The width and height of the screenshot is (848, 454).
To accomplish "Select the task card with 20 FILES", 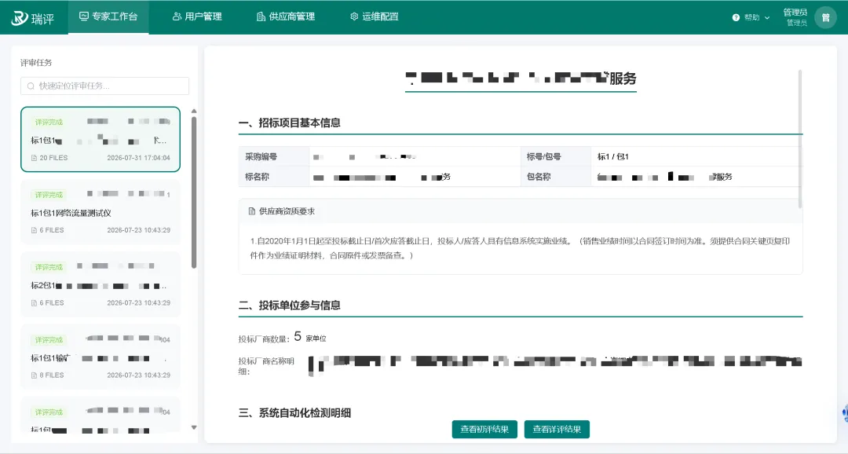I will pos(101,140).
